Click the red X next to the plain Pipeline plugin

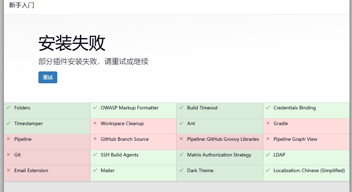[x=8, y=139]
